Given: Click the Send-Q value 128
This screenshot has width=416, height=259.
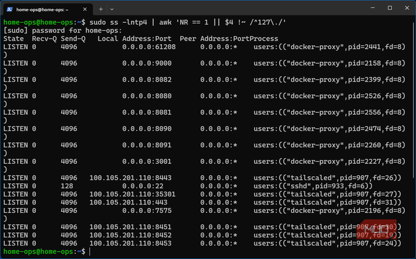Looking at the screenshot, I should (x=67, y=186).
